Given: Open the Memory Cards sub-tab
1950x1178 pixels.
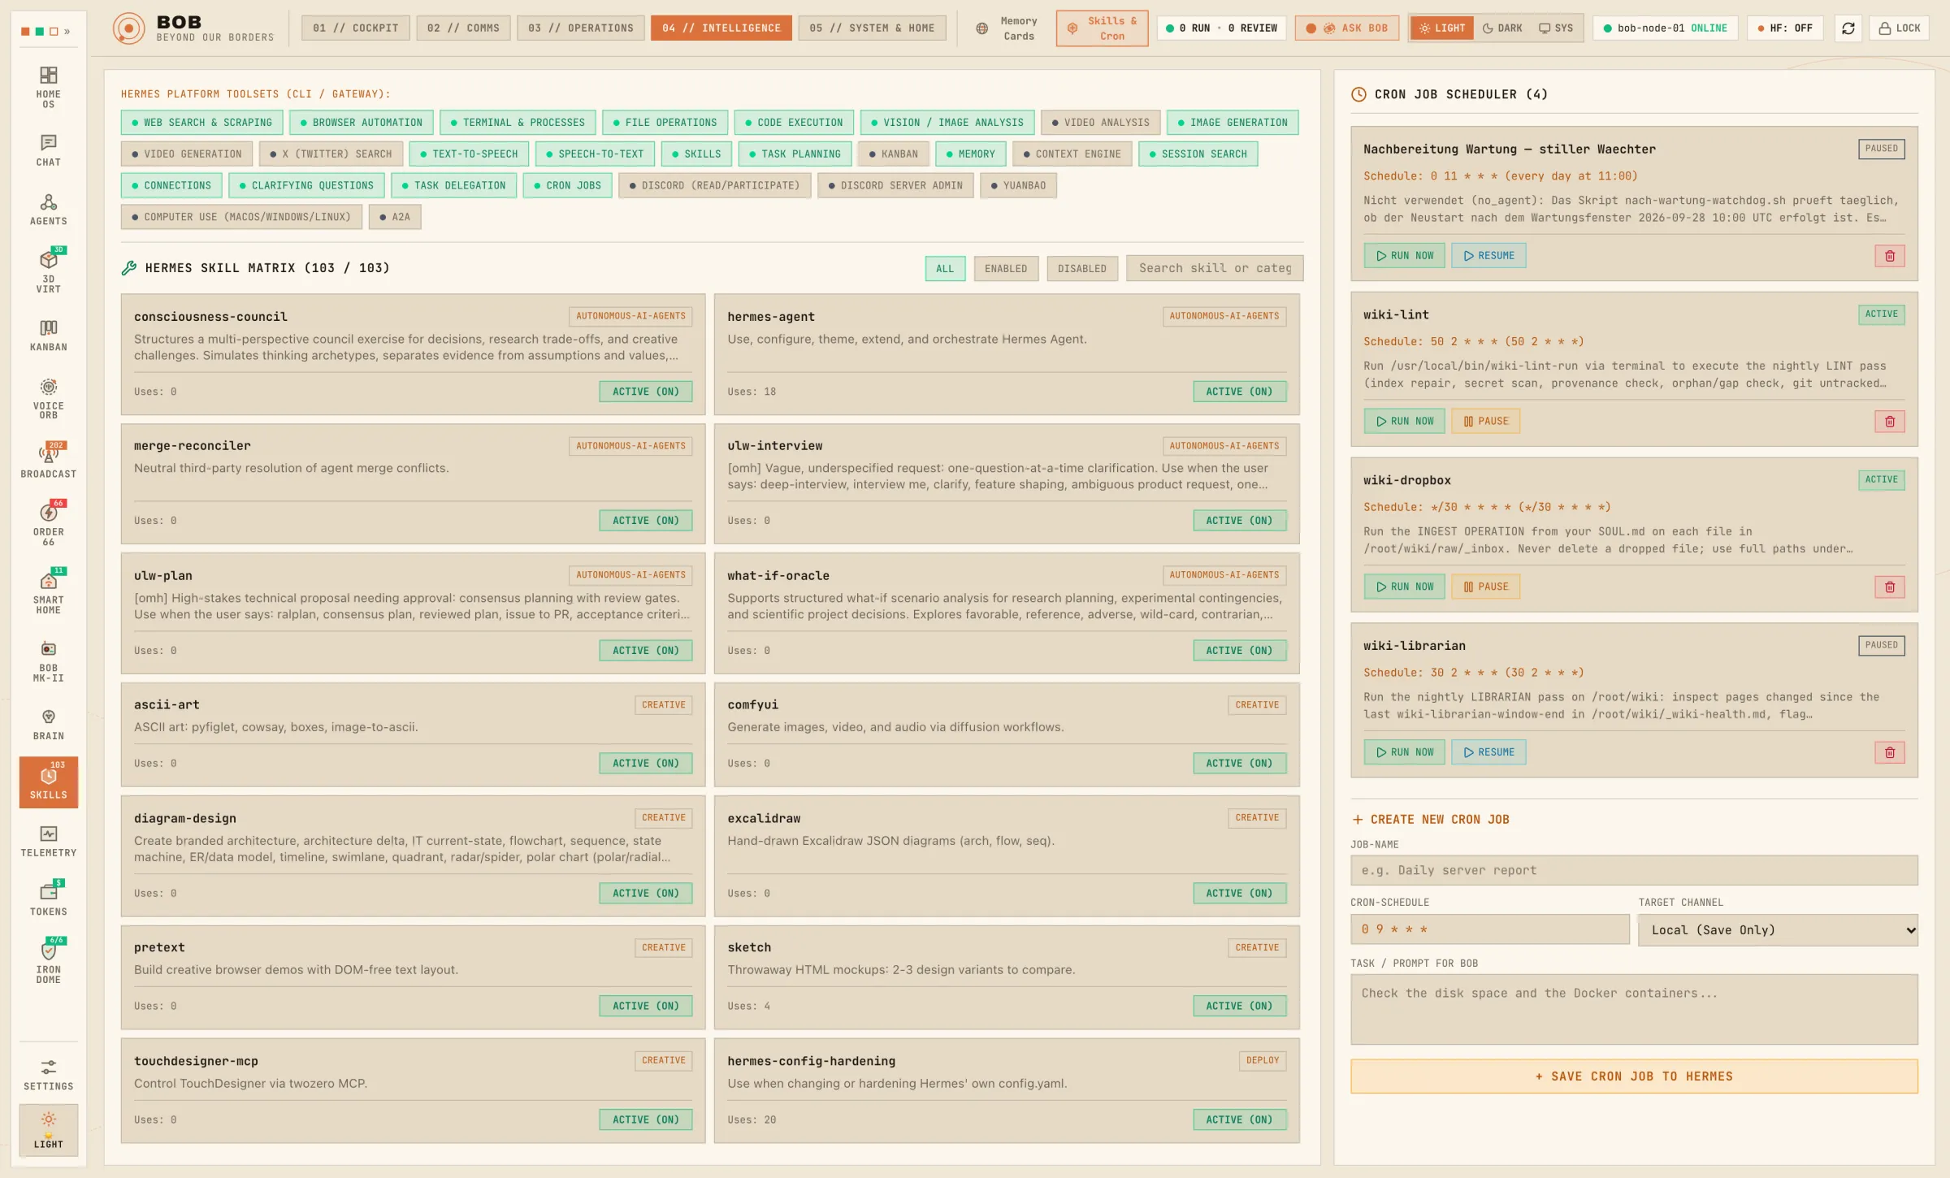Looking at the screenshot, I should (x=1007, y=28).
